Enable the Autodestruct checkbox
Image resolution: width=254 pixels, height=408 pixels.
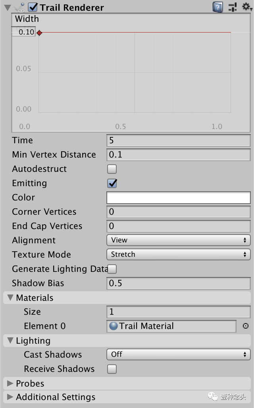coord(112,169)
